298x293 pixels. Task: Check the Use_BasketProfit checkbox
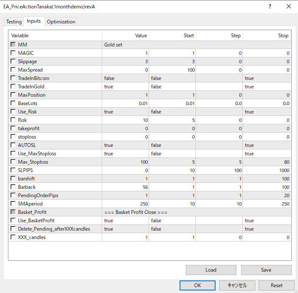[13, 220]
